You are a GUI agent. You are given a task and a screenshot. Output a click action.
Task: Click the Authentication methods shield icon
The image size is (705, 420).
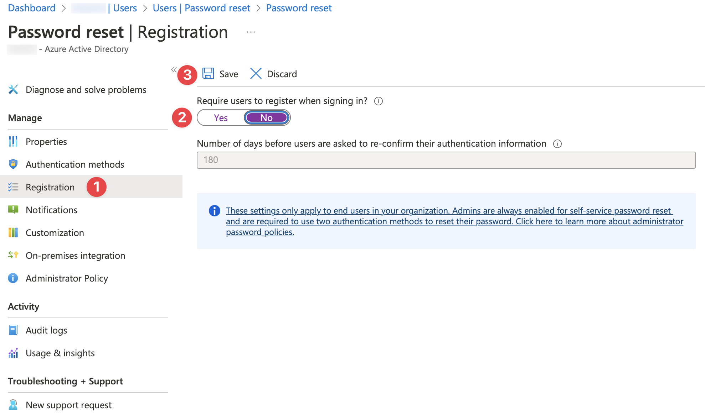click(x=13, y=164)
